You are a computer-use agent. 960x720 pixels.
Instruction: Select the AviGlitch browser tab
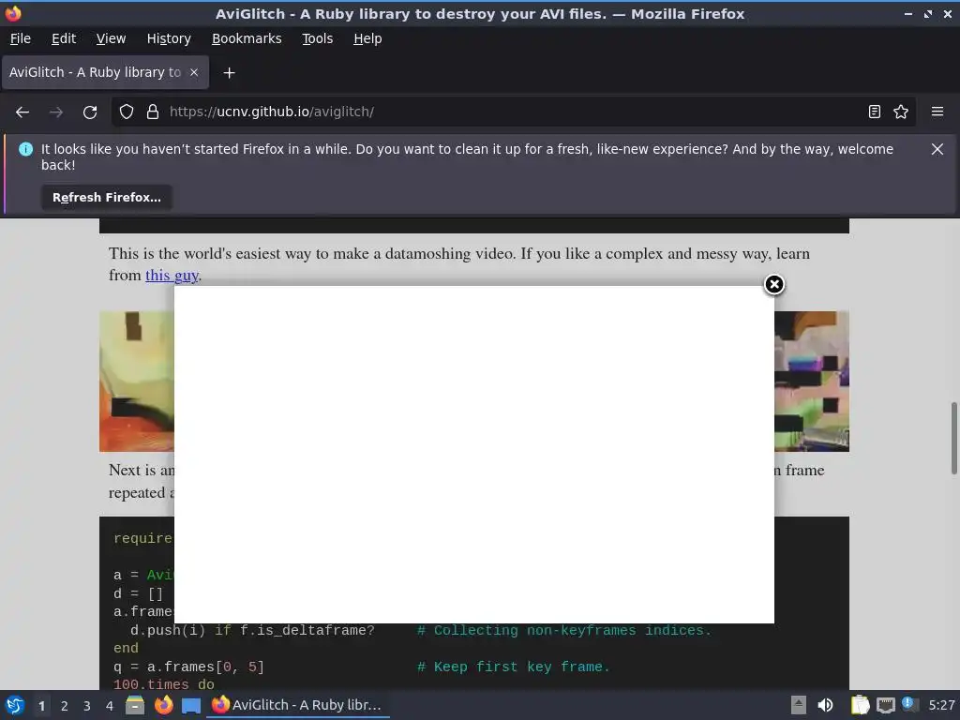(105, 72)
